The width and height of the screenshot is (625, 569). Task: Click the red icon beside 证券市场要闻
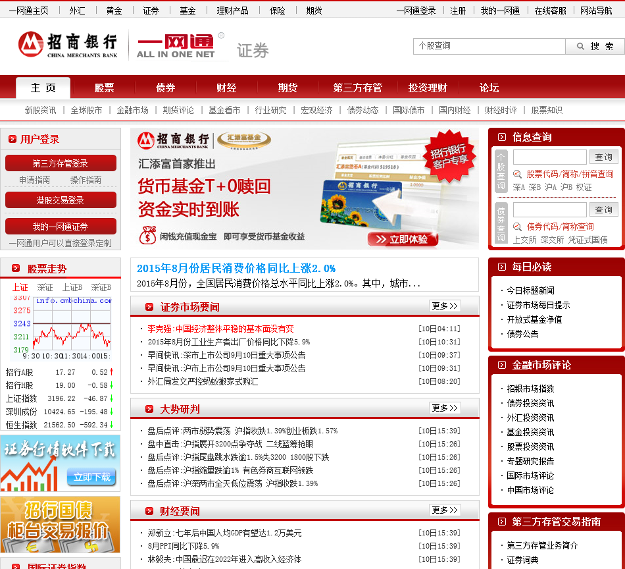(149, 307)
